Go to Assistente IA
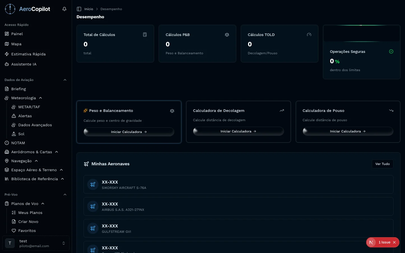Screen dimensions: 405x253 point(24,64)
